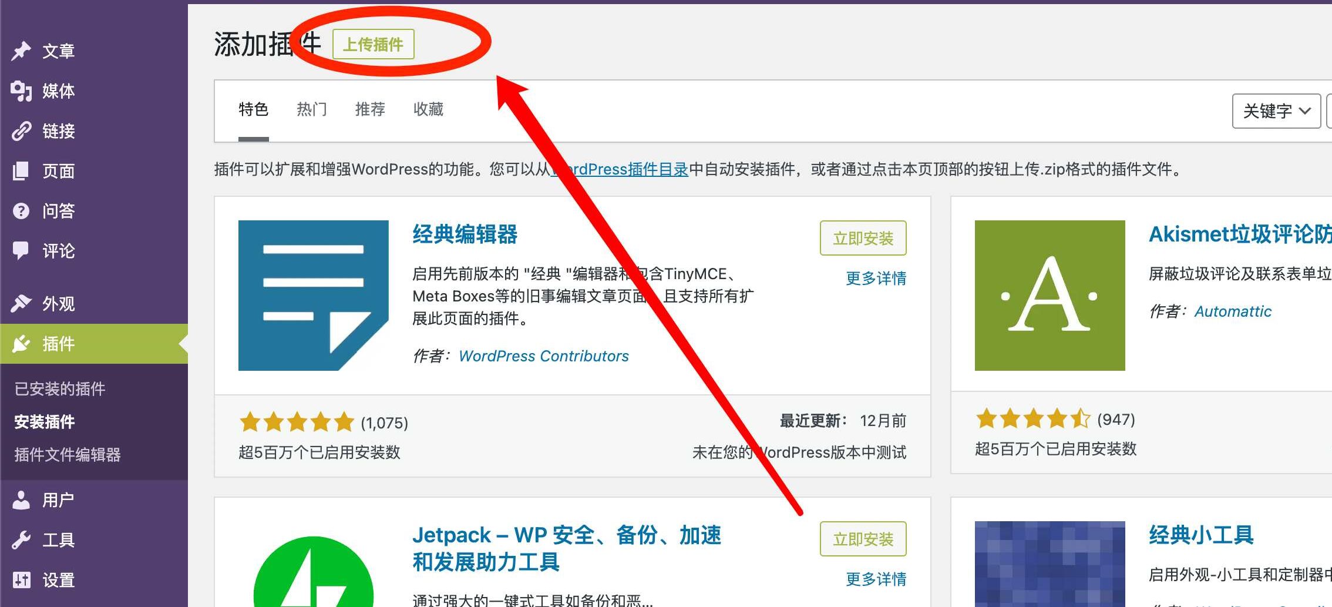Open 更多详情 for Jetpack
This screenshot has width=1332, height=607.
pyautogui.click(x=876, y=579)
